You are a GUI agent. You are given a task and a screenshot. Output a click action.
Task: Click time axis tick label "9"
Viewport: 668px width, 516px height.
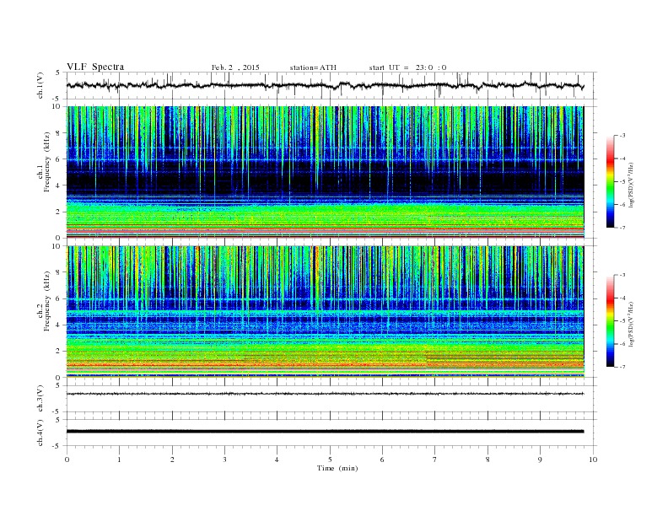pyautogui.click(x=540, y=460)
